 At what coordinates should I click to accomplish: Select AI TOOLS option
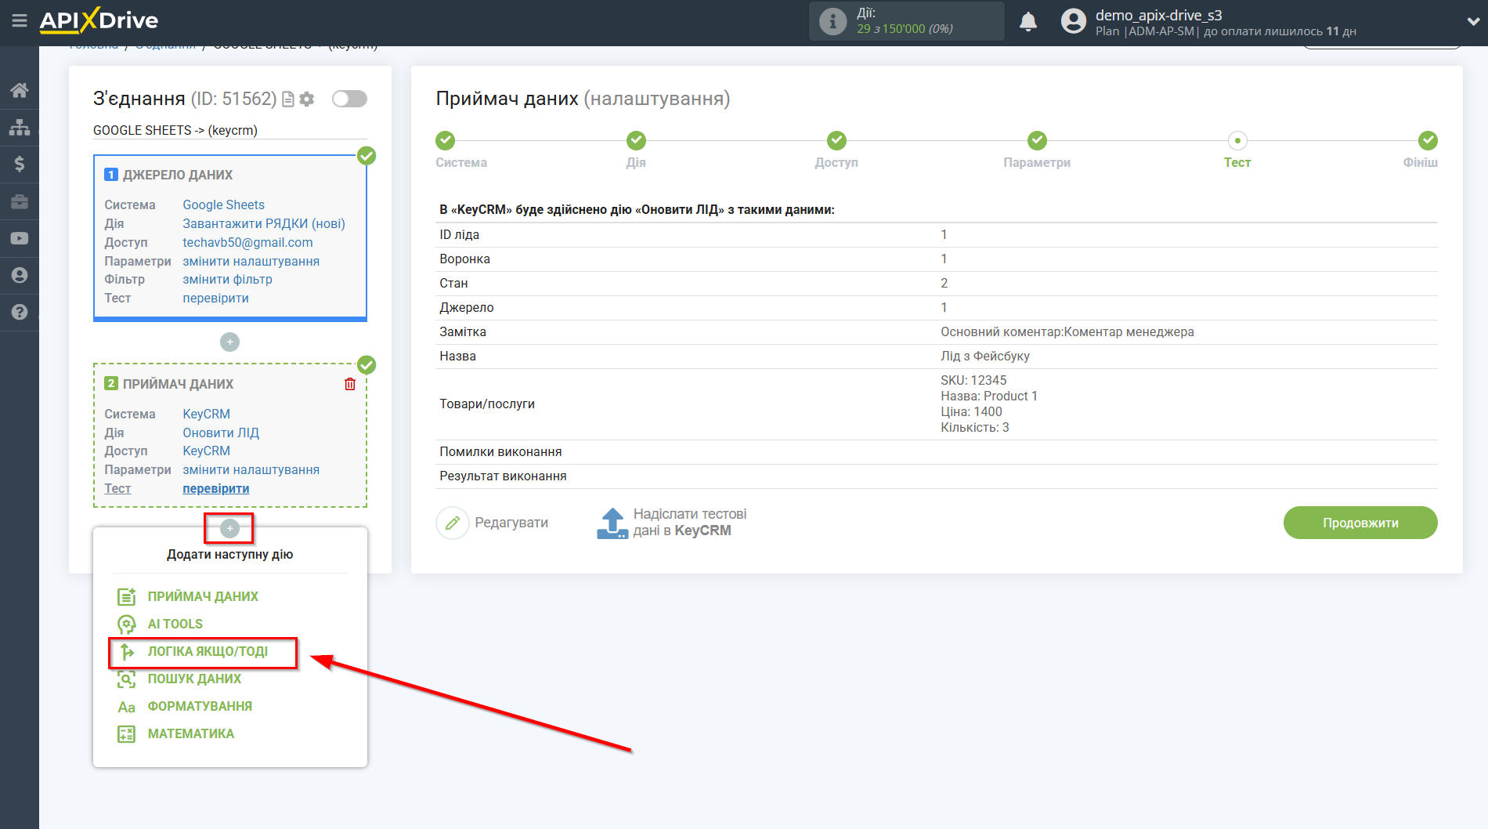coord(175,624)
